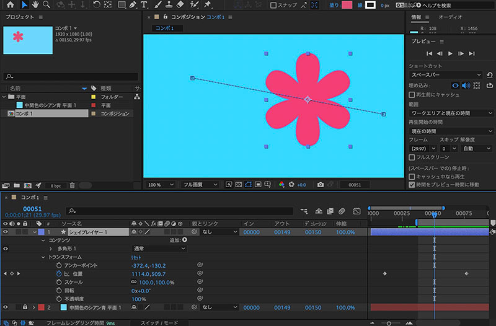Toggle the 位置 stopwatch keyframing
The height and width of the screenshot is (326, 496).
pyautogui.click(x=59, y=273)
